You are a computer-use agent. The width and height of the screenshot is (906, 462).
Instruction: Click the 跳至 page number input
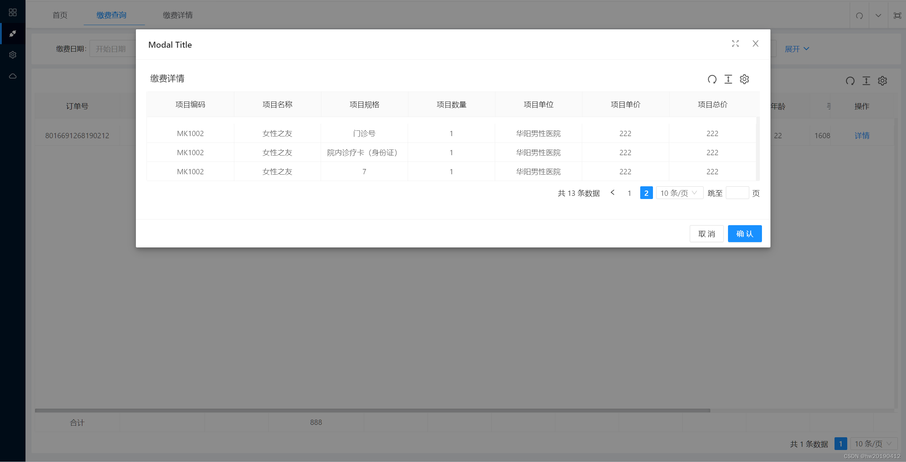coord(737,193)
